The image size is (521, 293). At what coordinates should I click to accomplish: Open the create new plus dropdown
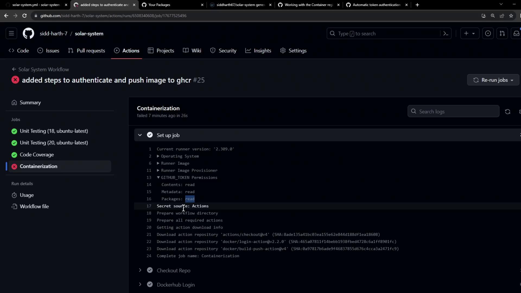coord(469,33)
